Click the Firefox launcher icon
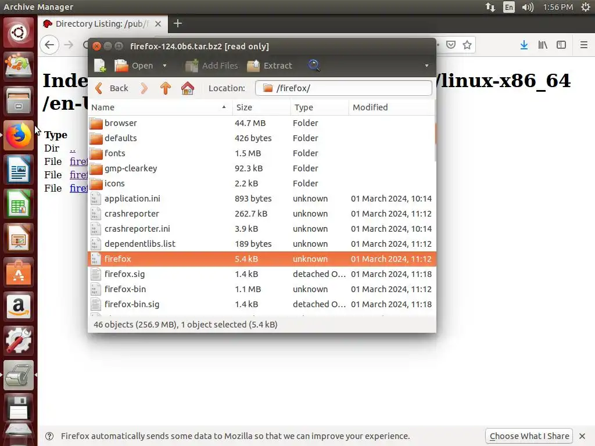The width and height of the screenshot is (595, 446). point(19,135)
